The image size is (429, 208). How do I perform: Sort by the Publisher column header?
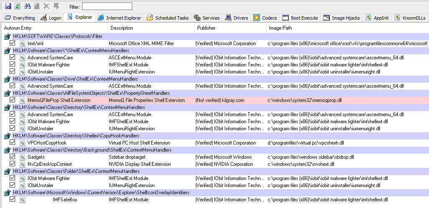pos(206,28)
